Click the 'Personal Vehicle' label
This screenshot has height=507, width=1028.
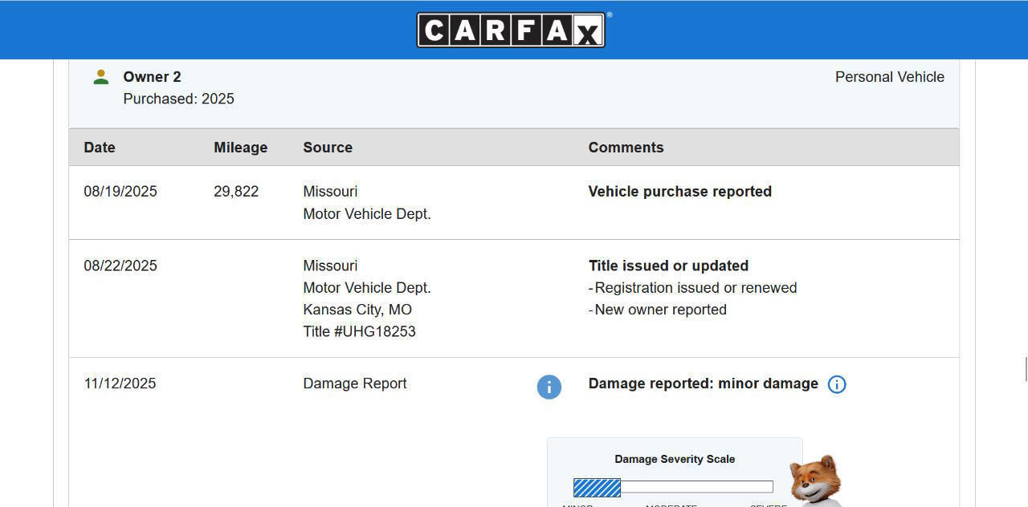[x=889, y=77]
